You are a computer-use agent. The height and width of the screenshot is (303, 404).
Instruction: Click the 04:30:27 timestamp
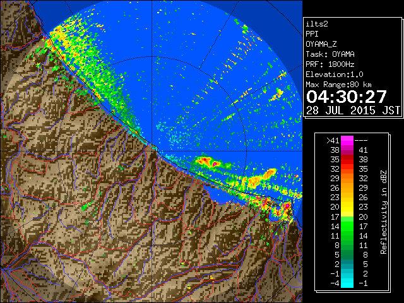pos(347,97)
